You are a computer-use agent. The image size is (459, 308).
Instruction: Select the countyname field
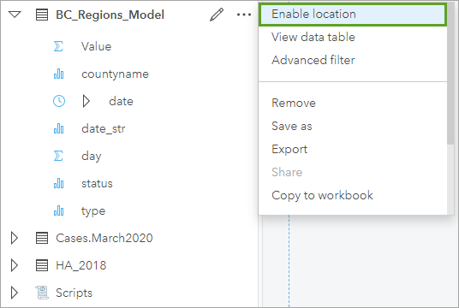[115, 74]
